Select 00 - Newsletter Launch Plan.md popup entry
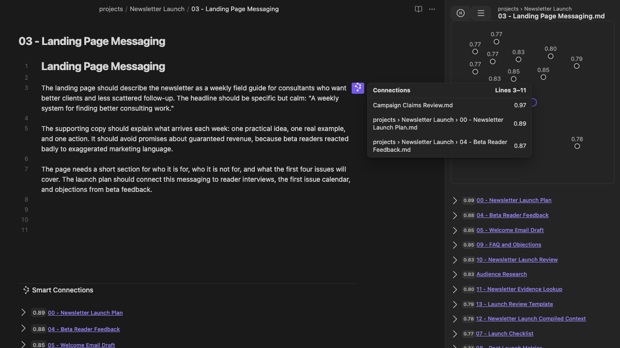 [449, 124]
